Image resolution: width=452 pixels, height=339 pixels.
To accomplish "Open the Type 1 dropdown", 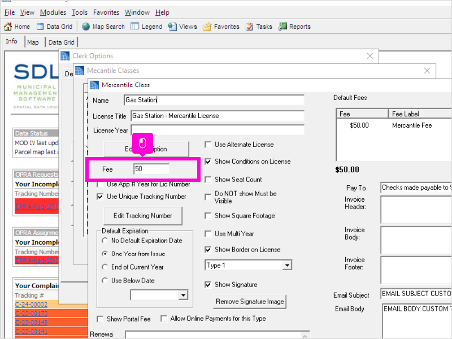I will [287, 265].
